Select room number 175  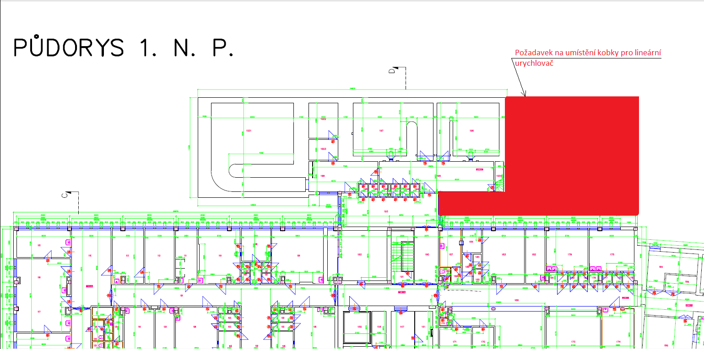tap(612, 254)
